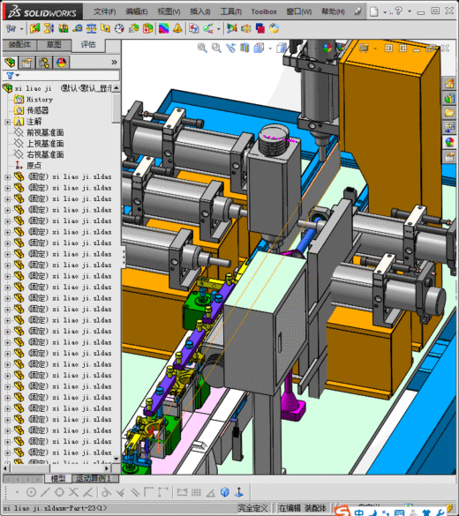Click the feature tree vertical scrollbar down arrow
The width and height of the screenshot is (459, 516).
pyautogui.click(x=117, y=459)
